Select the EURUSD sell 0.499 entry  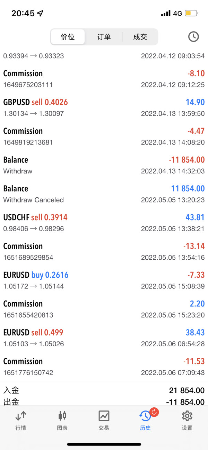104,338
